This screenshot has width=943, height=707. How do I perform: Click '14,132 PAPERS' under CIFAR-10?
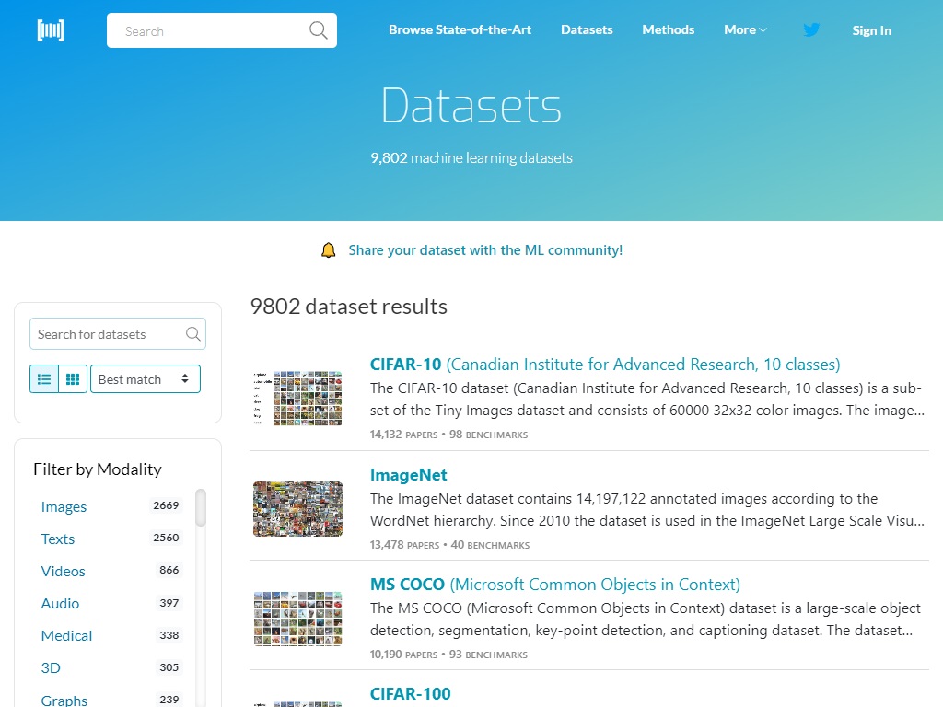click(403, 435)
